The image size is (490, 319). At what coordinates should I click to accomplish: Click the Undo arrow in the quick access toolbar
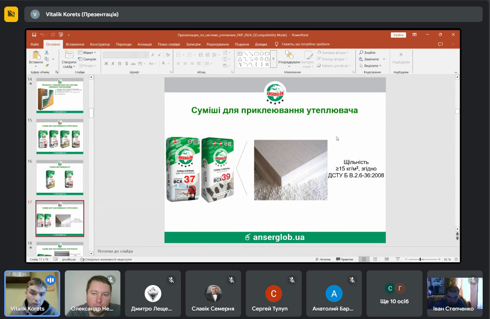(42, 35)
